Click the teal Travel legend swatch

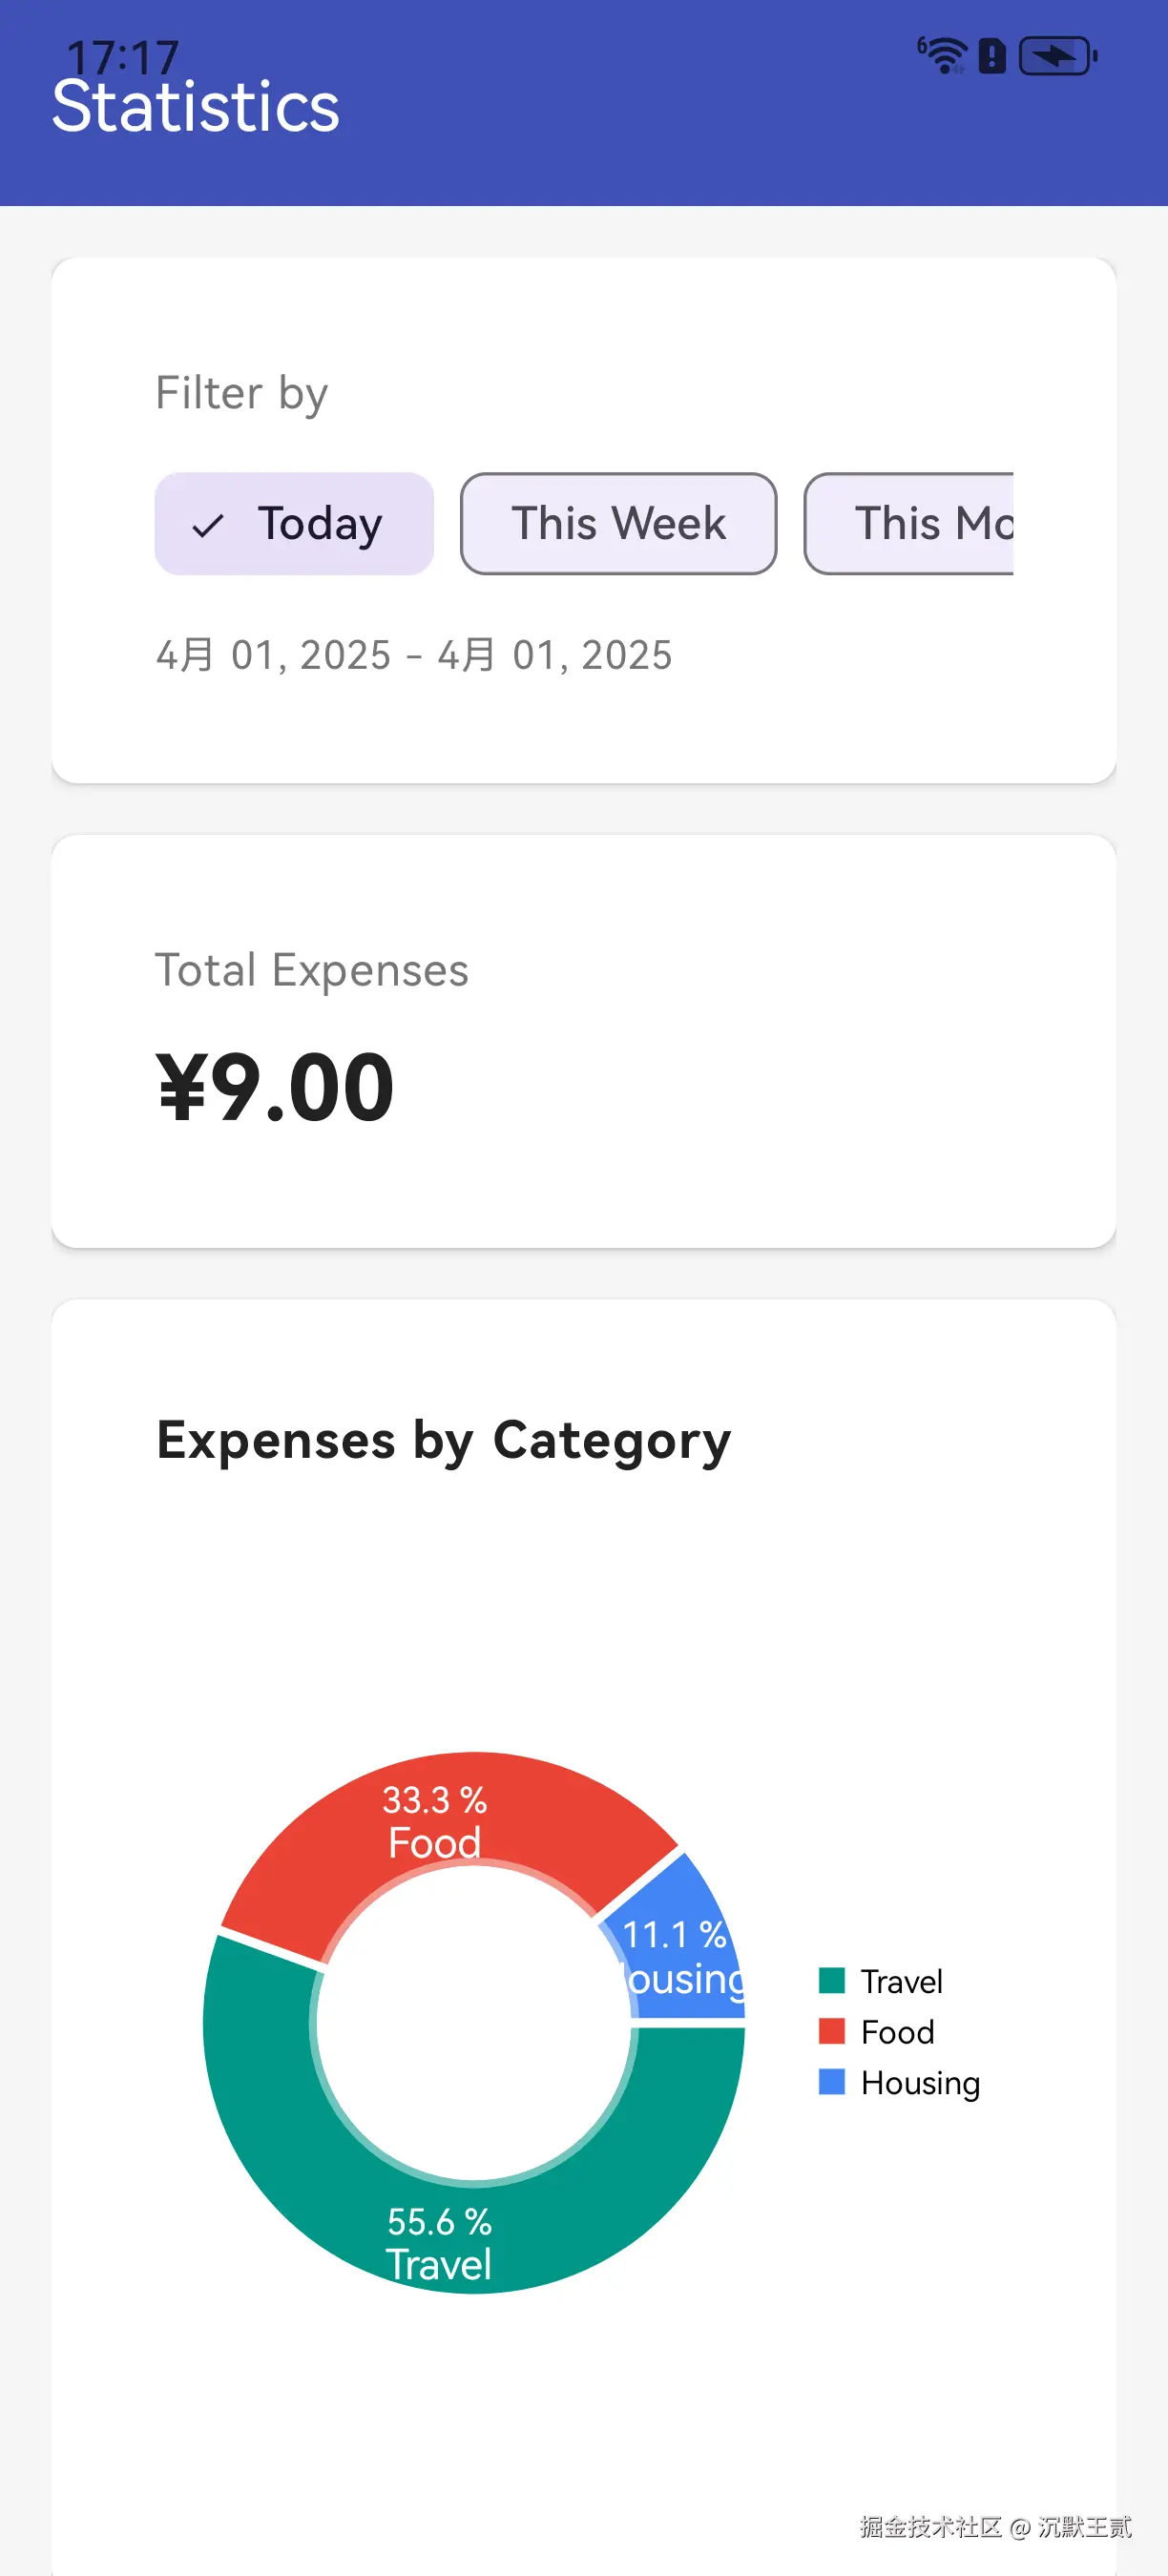(x=831, y=1980)
